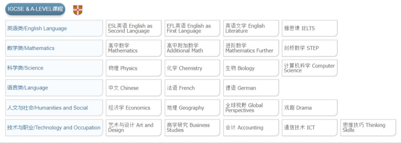The width and height of the screenshot is (401, 143).
Task: Select the 法语 French course
Action: tap(192, 88)
